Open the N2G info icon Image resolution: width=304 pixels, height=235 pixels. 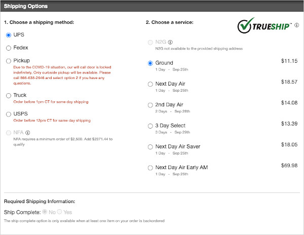click(170, 42)
